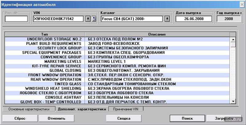Open the VIN dropdown list
The height and width of the screenshot is (125, 246).
(x=88, y=19)
